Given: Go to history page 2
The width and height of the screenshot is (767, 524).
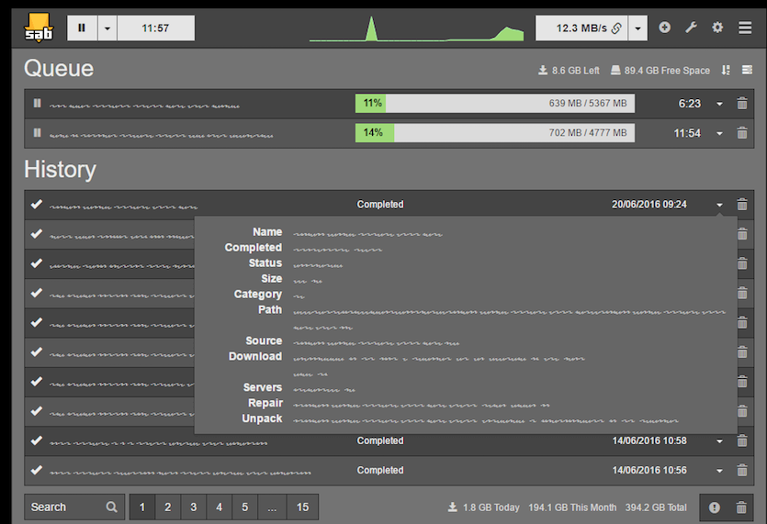Looking at the screenshot, I should click(168, 507).
